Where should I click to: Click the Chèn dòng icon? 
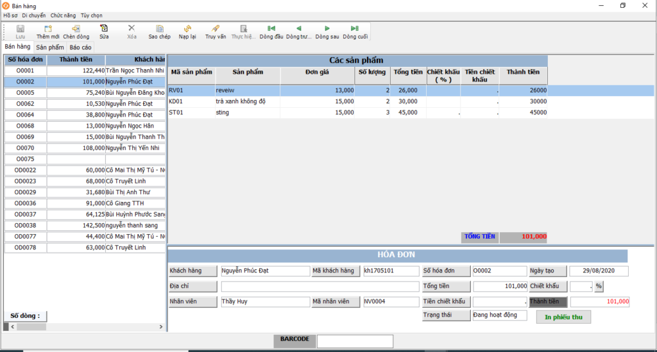coord(76,29)
